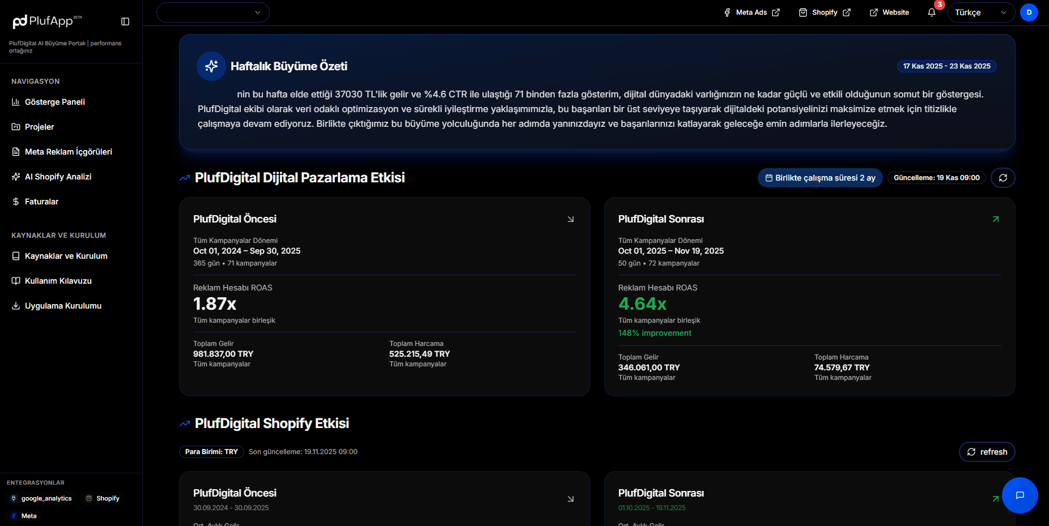The width and height of the screenshot is (1049, 526).
Task: Click the Para Birimi: TRY badge
Action: (x=211, y=452)
